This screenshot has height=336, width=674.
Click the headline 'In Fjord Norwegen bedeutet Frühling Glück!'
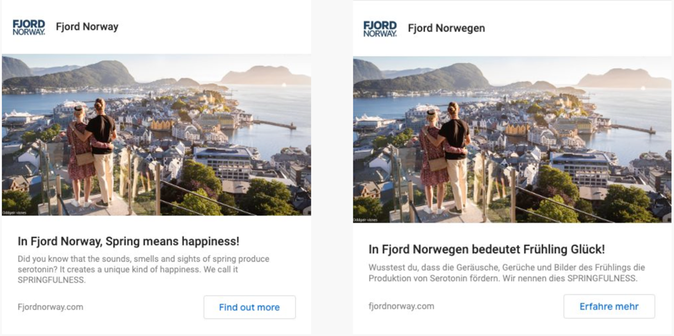(x=486, y=249)
